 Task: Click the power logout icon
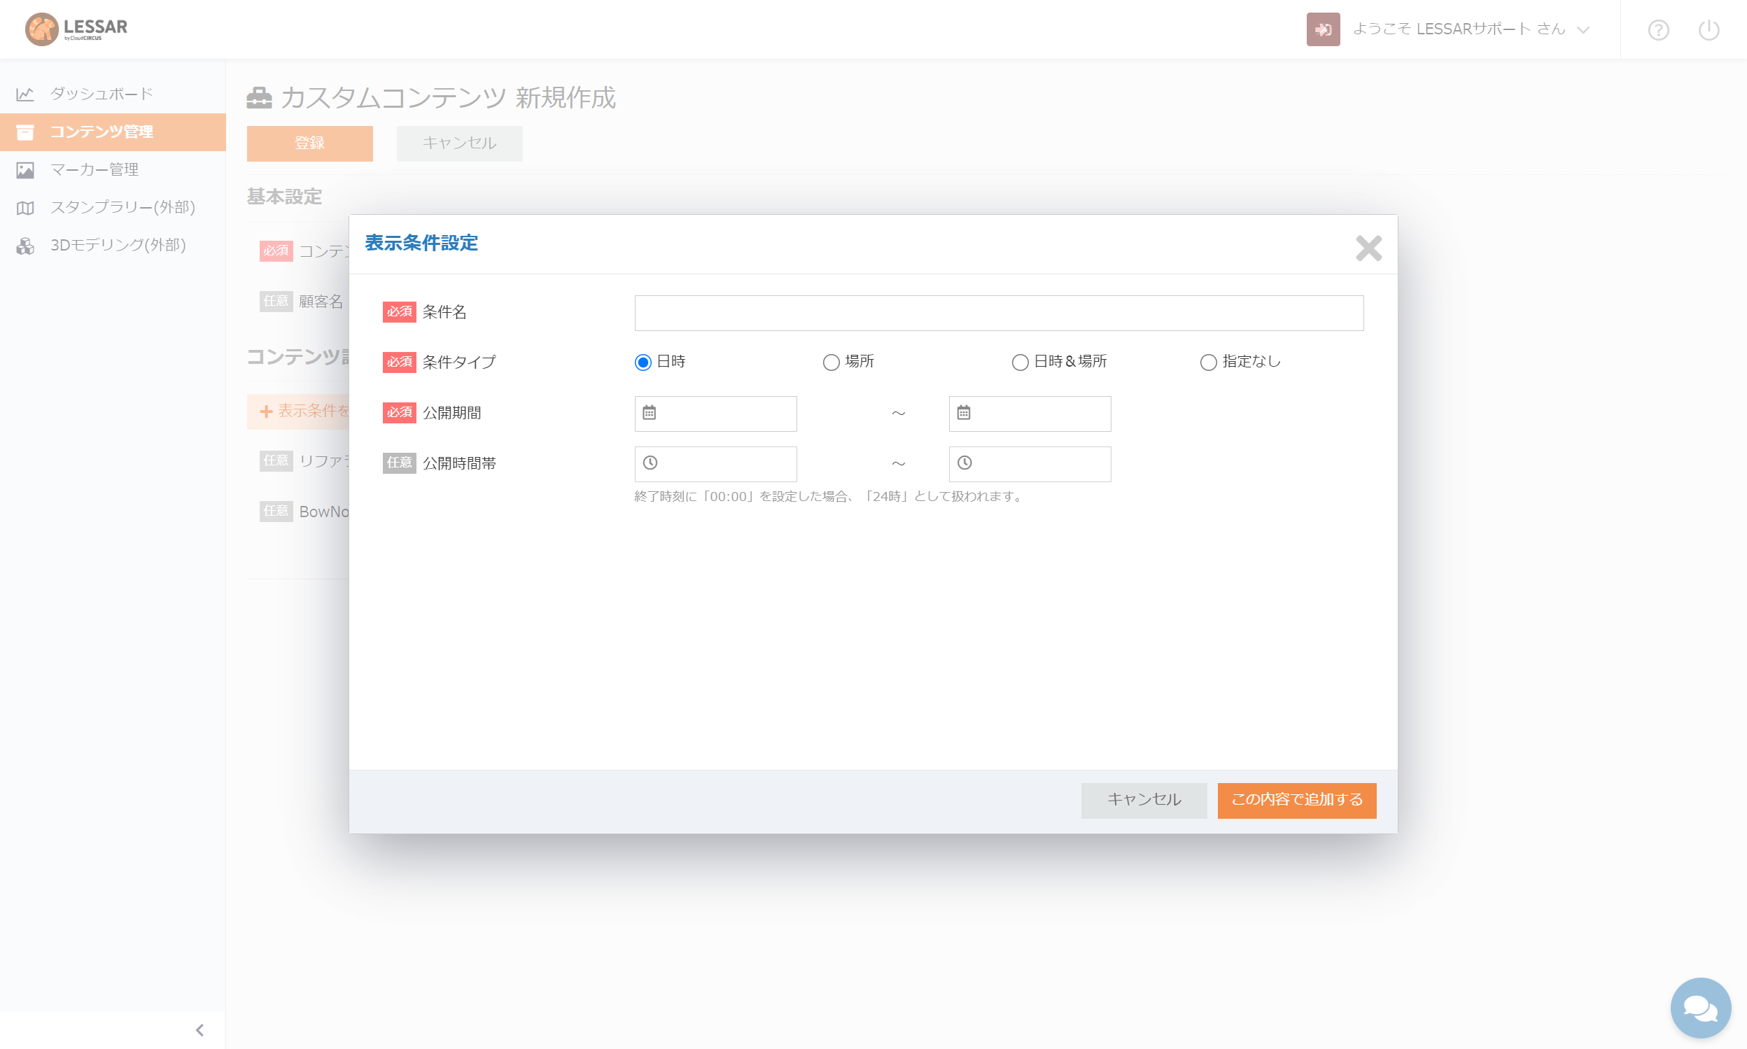click(1709, 29)
